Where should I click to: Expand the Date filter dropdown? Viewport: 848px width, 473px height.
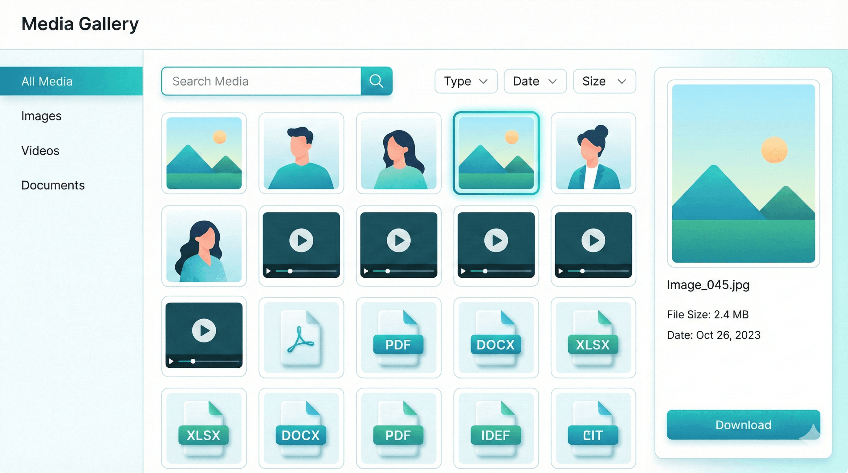click(x=535, y=81)
